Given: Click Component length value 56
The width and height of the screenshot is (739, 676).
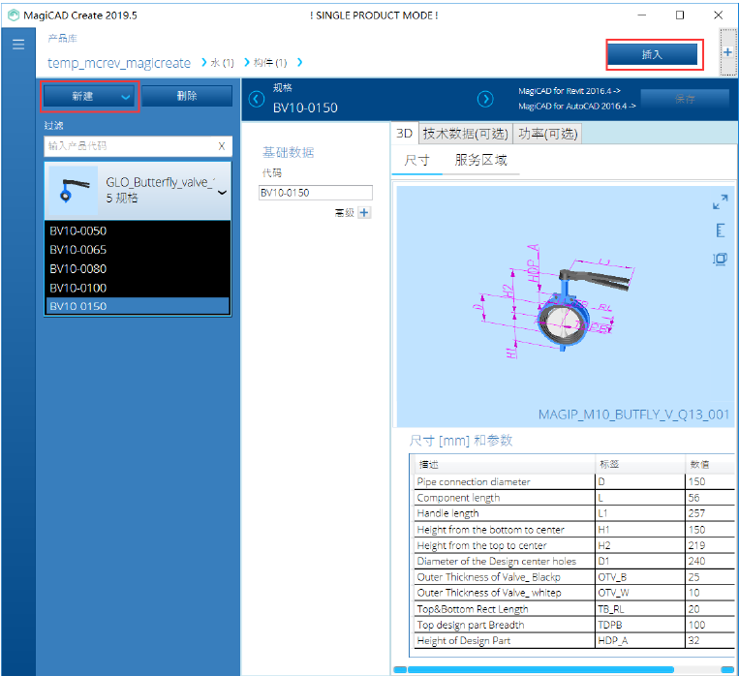Looking at the screenshot, I should (709, 498).
